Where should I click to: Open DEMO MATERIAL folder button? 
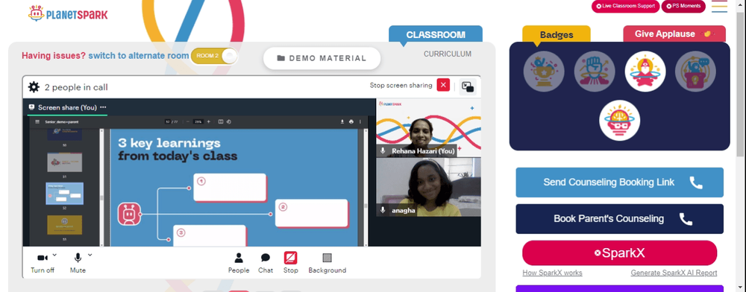click(322, 58)
